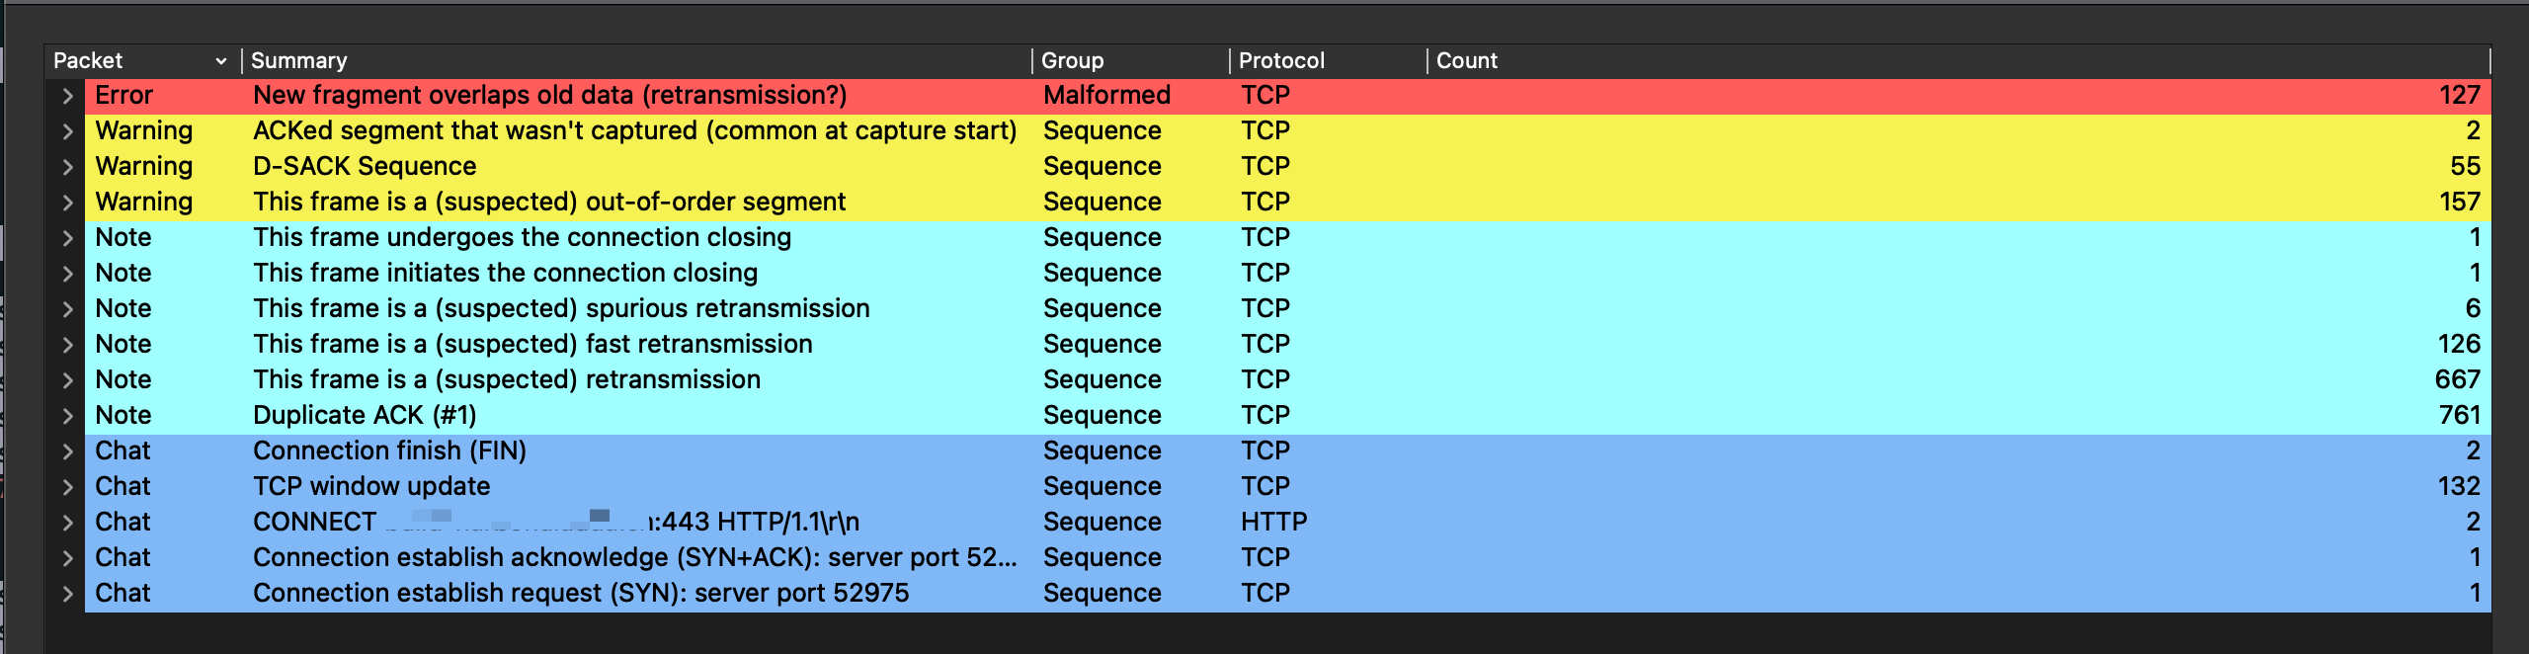Expand the connection closing undergoes note
This screenshot has width=2529, height=654.
tap(67, 238)
